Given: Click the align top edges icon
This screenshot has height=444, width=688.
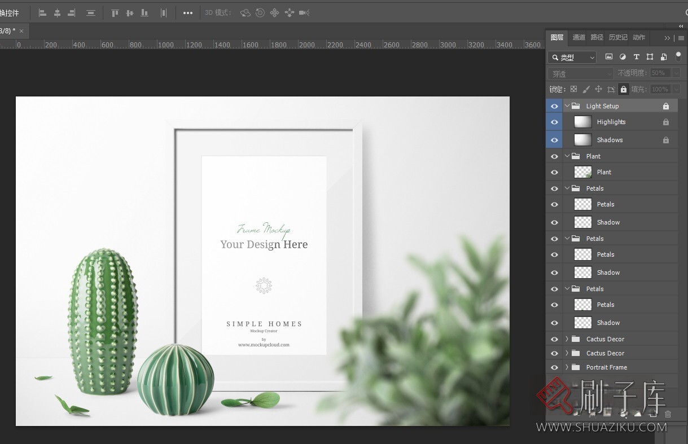Looking at the screenshot, I should pyautogui.click(x=115, y=12).
